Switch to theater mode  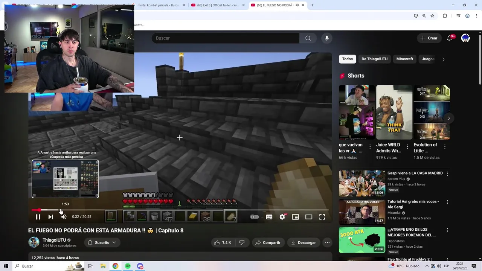coord(309,217)
